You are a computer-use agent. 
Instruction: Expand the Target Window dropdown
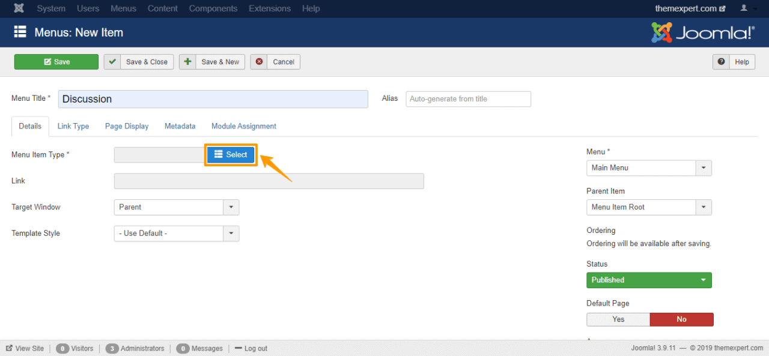point(231,207)
